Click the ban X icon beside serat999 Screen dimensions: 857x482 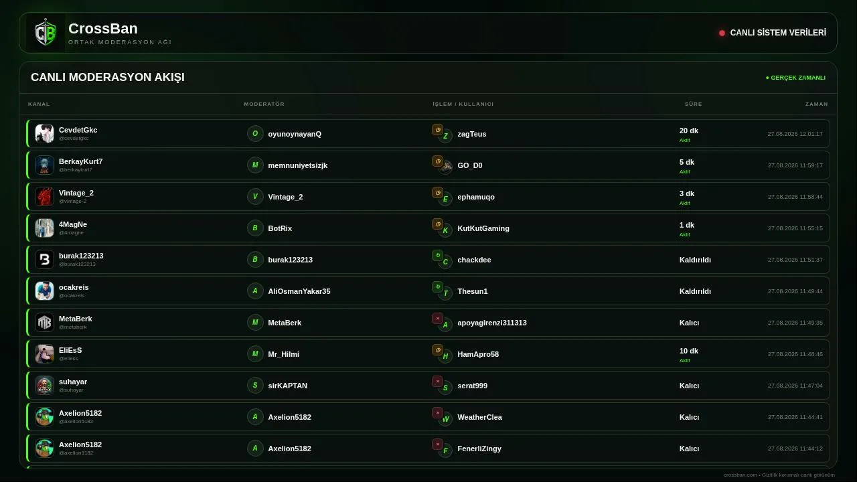click(437, 382)
